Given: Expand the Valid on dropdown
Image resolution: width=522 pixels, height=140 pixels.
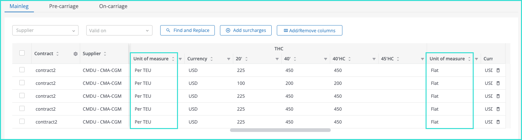Looking at the screenshot, I should click(119, 30).
